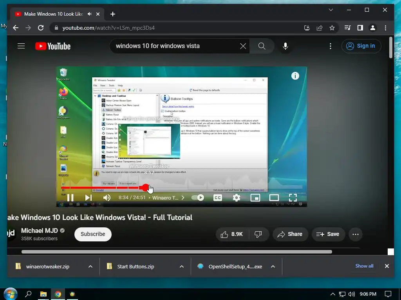Select the Make Windows 10 Look Like tab
This screenshot has width=401, height=300.
click(x=53, y=14)
